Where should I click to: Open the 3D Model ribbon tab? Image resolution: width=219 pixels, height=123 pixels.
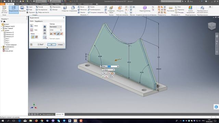[x=10, y=4]
